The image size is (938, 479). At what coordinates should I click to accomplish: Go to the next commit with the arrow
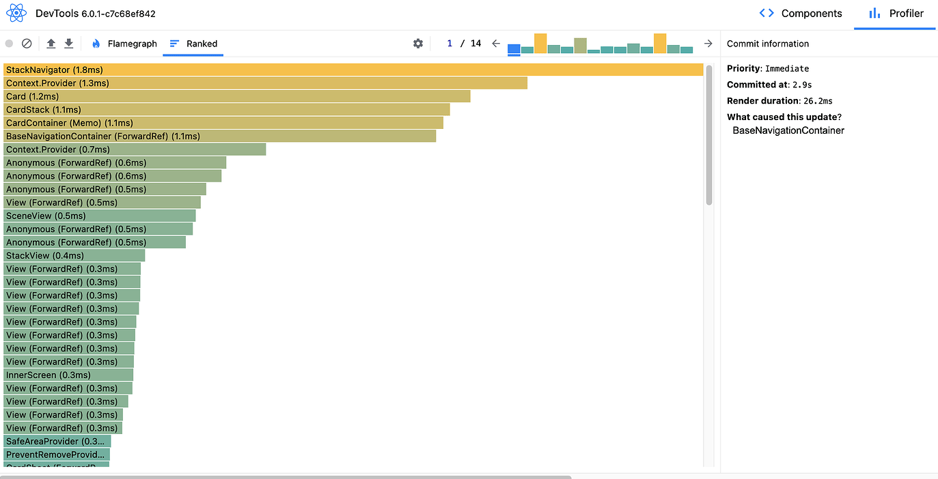click(708, 43)
